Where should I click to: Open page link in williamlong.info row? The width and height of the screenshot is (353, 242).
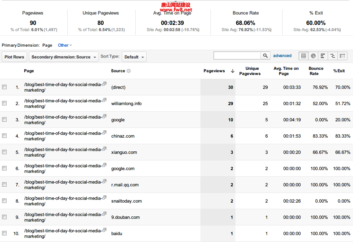pos(63,103)
